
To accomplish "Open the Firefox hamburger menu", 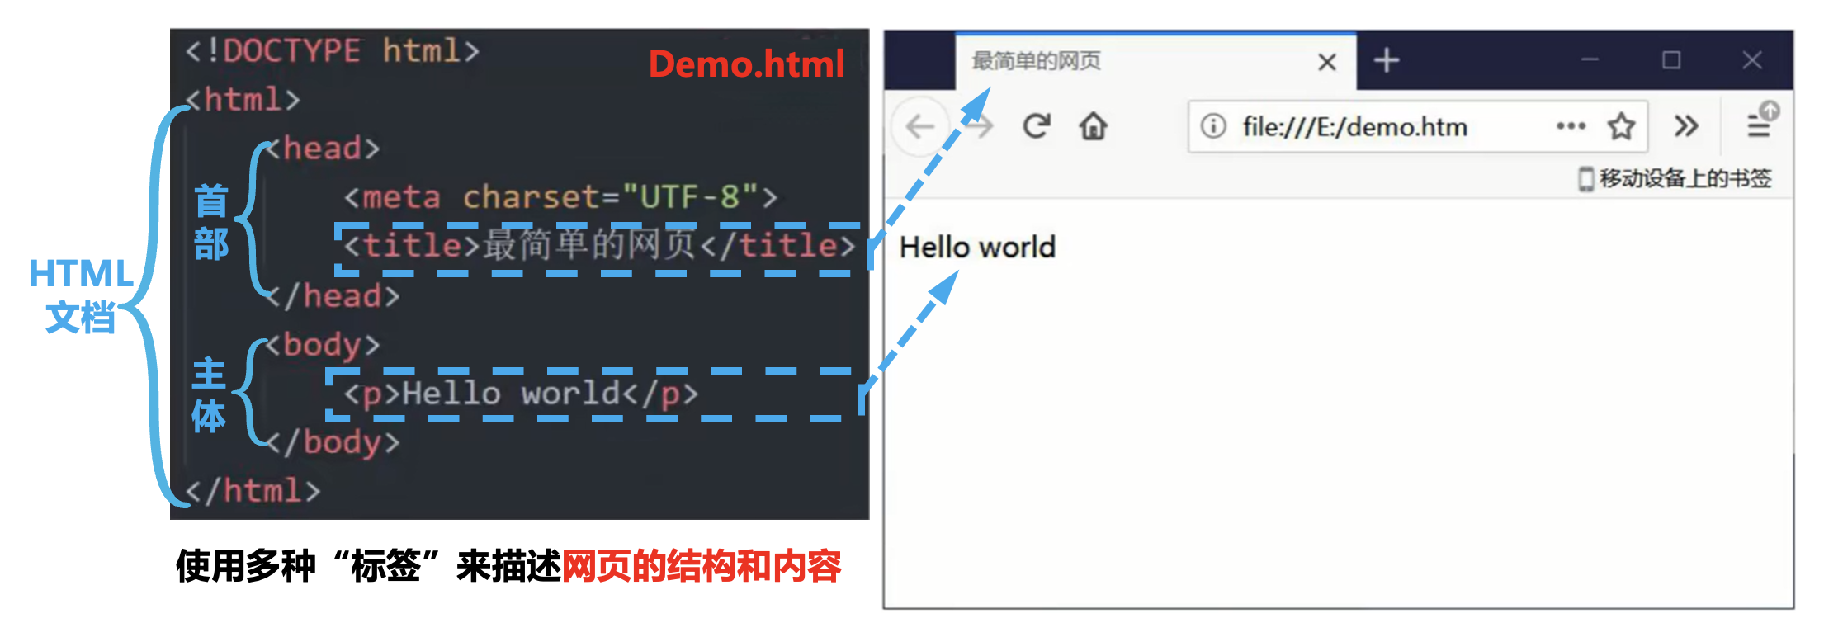I will click(1759, 126).
